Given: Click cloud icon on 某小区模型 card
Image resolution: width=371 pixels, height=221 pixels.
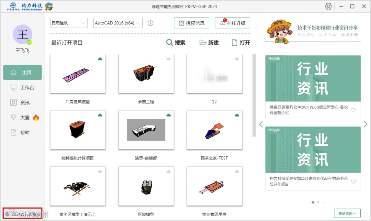Looking at the screenshot, I should point(100,171).
